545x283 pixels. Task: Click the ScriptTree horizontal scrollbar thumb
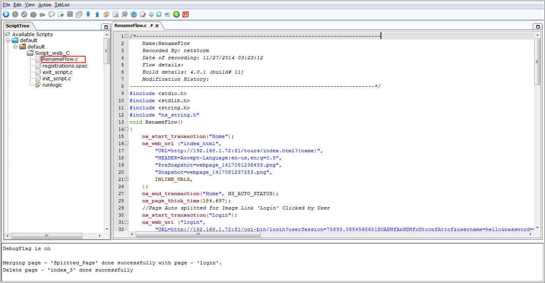tap(46, 235)
